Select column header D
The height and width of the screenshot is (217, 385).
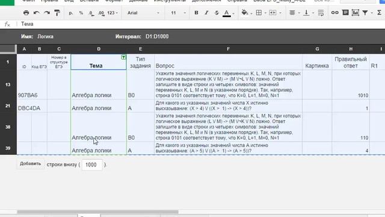click(x=99, y=49)
